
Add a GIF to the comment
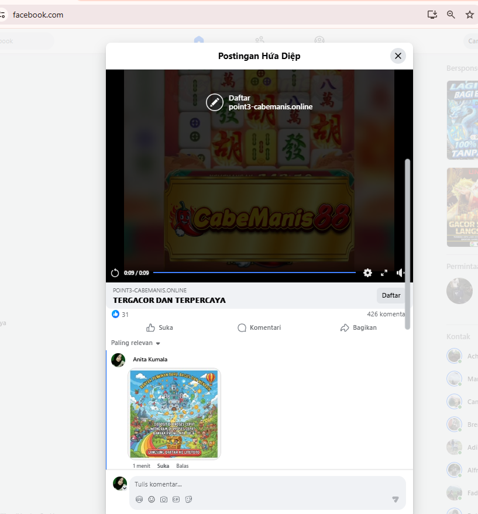(x=176, y=499)
